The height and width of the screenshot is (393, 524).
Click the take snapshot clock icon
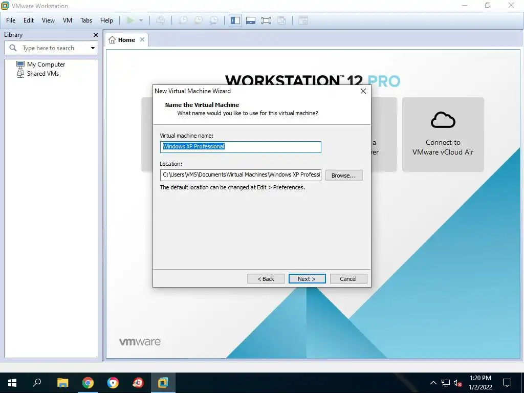coord(183,20)
